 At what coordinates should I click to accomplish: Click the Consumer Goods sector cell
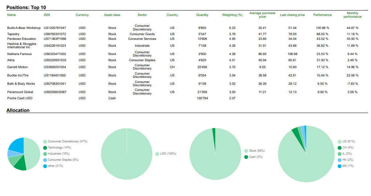142,34
